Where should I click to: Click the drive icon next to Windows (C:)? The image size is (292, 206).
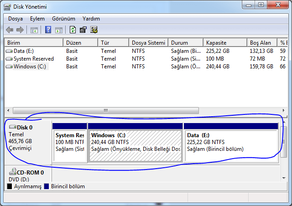(x=9, y=67)
